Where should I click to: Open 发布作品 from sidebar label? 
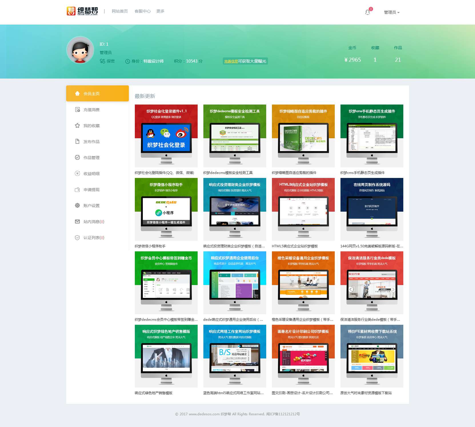pyautogui.click(x=91, y=142)
